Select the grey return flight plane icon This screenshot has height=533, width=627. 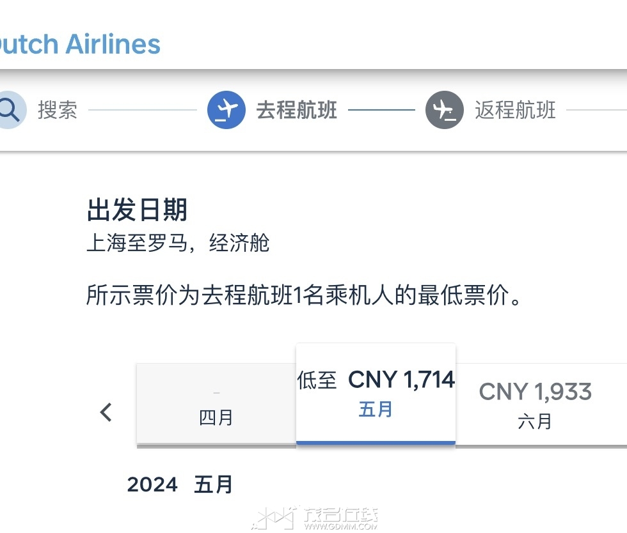tap(445, 110)
